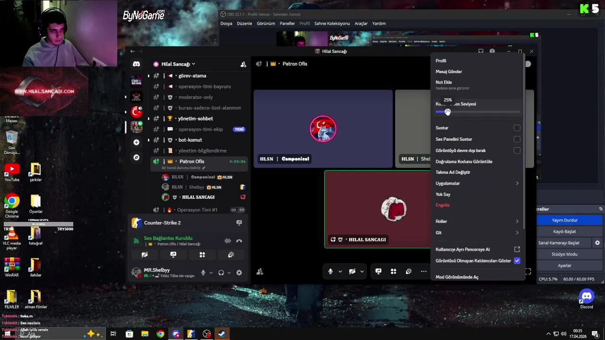605x340 pixels.
Task: Expand the Roller submenu
Action: [477, 221]
